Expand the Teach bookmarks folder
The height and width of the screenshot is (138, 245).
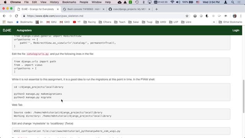(x=120, y=22)
